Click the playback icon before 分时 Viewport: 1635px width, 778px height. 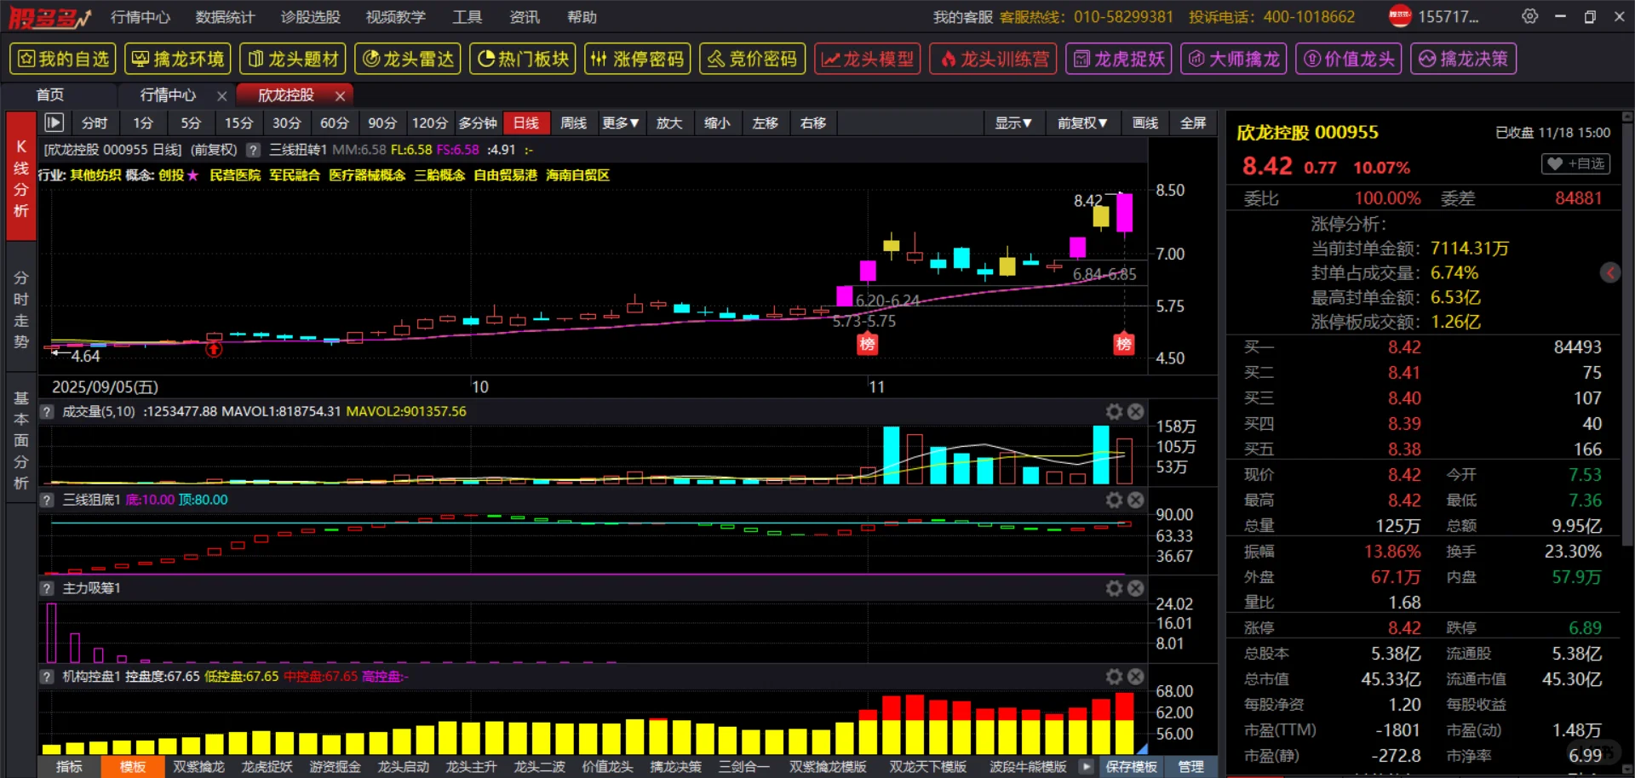[x=54, y=123]
